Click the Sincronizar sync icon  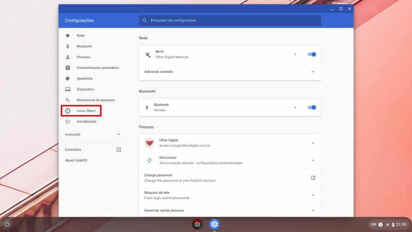(x=149, y=160)
